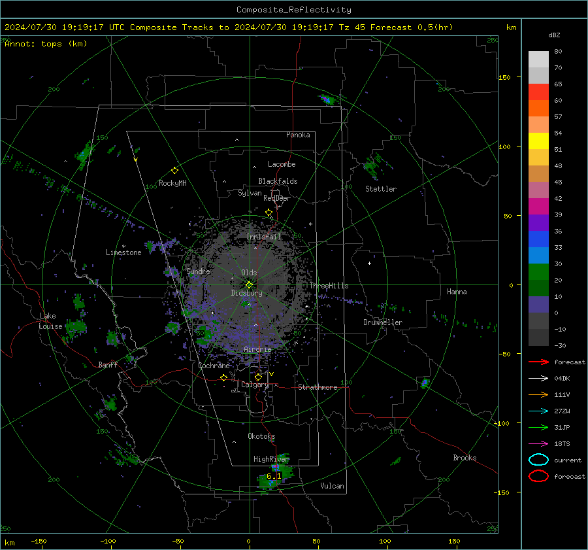The width and height of the screenshot is (588, 550).
Task: Click the red forecast ellipse legend icon
Action: (x=538, y=476)
